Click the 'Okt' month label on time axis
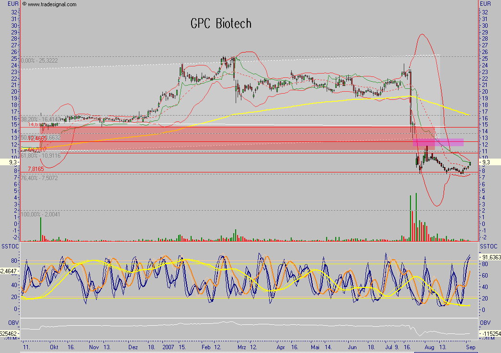The width and height of the screenshot is (501, 353). (x=54, y=347)
